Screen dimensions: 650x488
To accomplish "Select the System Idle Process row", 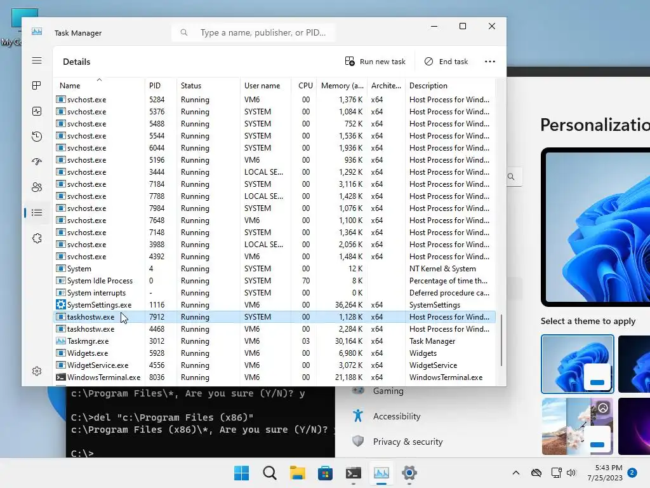I will tap(274, 281).
